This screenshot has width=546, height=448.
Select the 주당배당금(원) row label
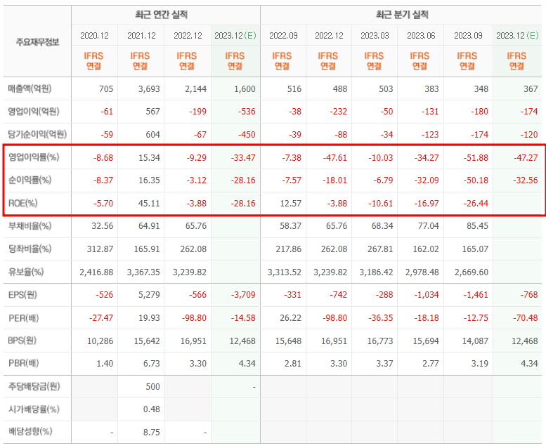(34, 386)
